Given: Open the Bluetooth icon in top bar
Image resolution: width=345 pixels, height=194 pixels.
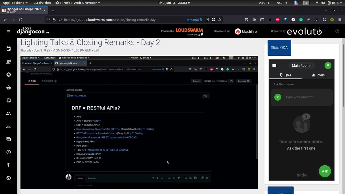Looking at the screenshot, I should [296, 3].
